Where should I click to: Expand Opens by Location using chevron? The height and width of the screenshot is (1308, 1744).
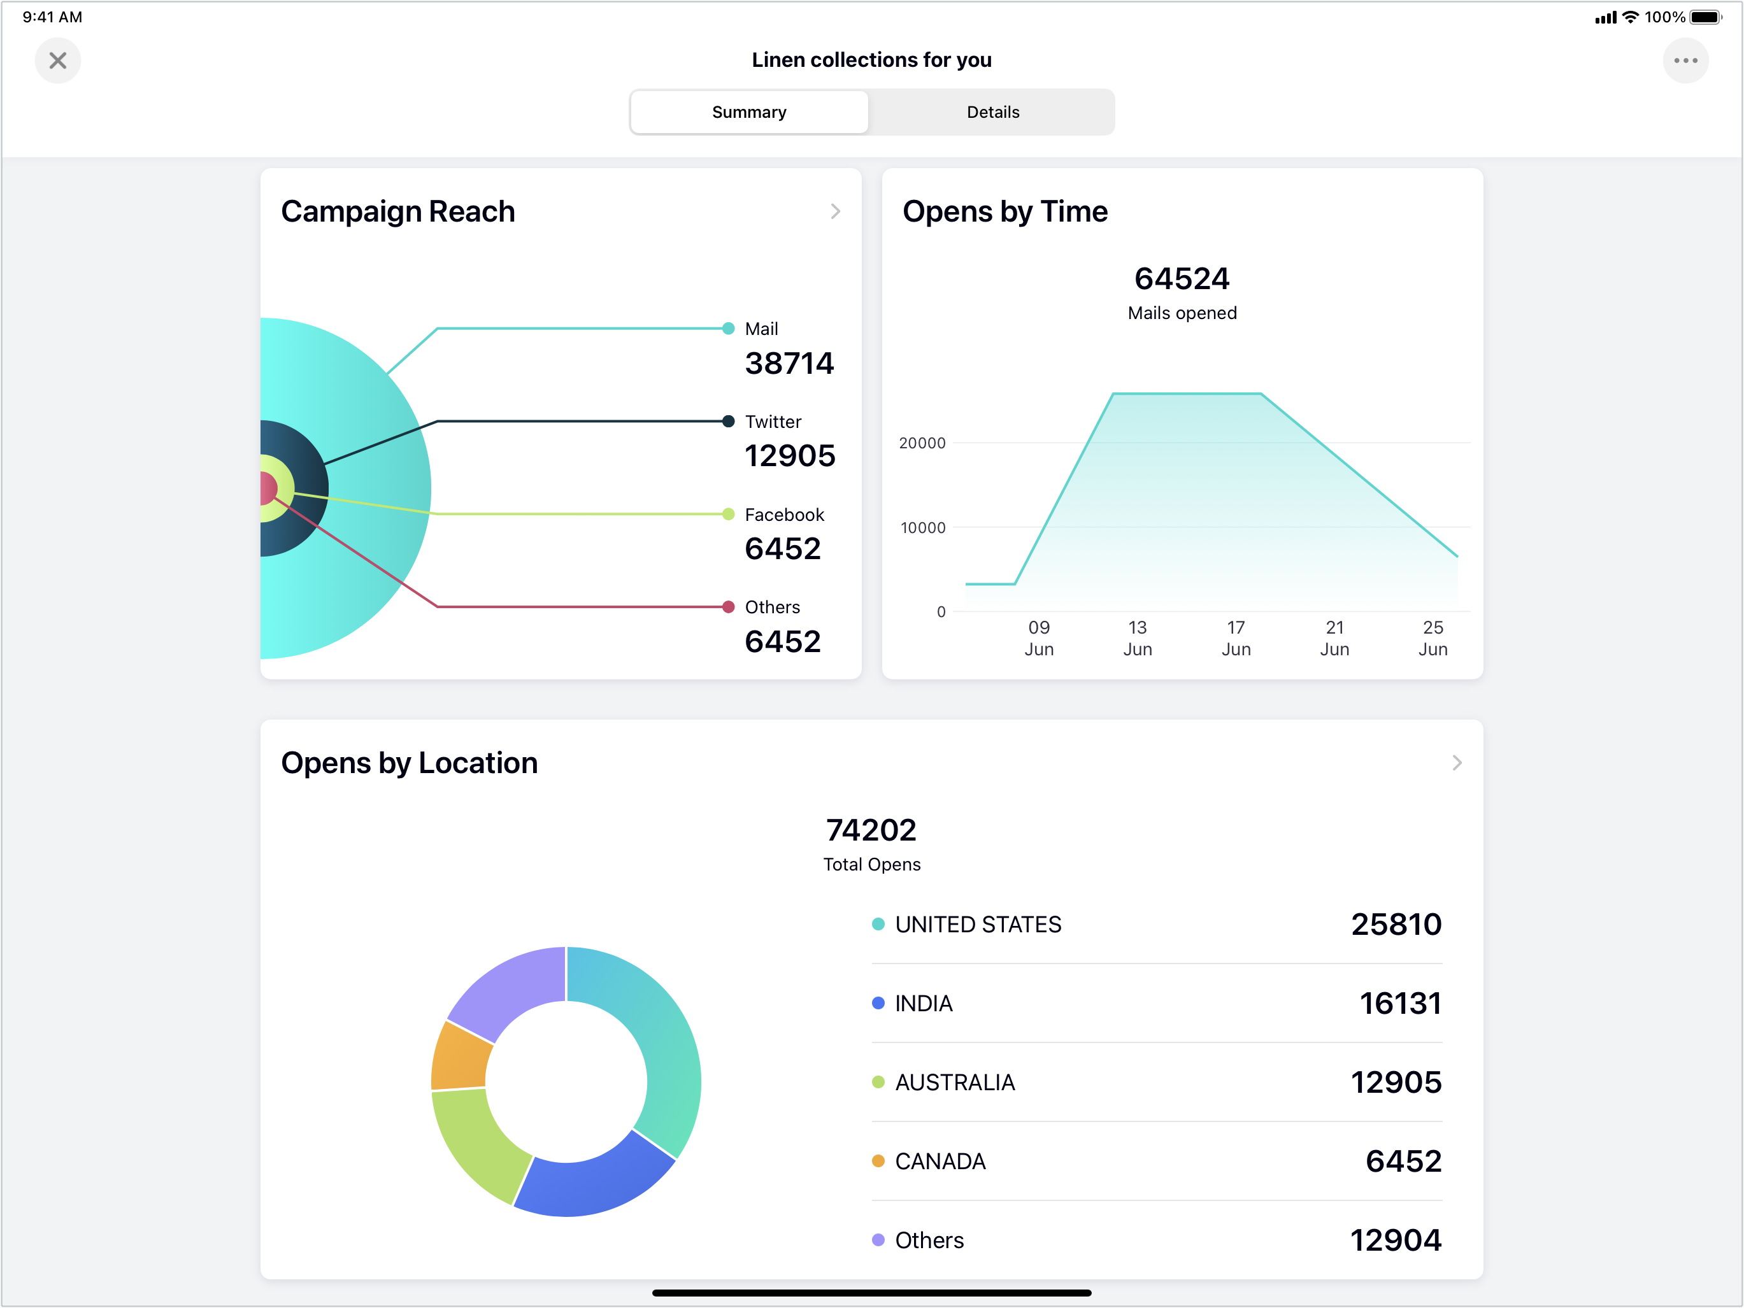(1456, 762)
